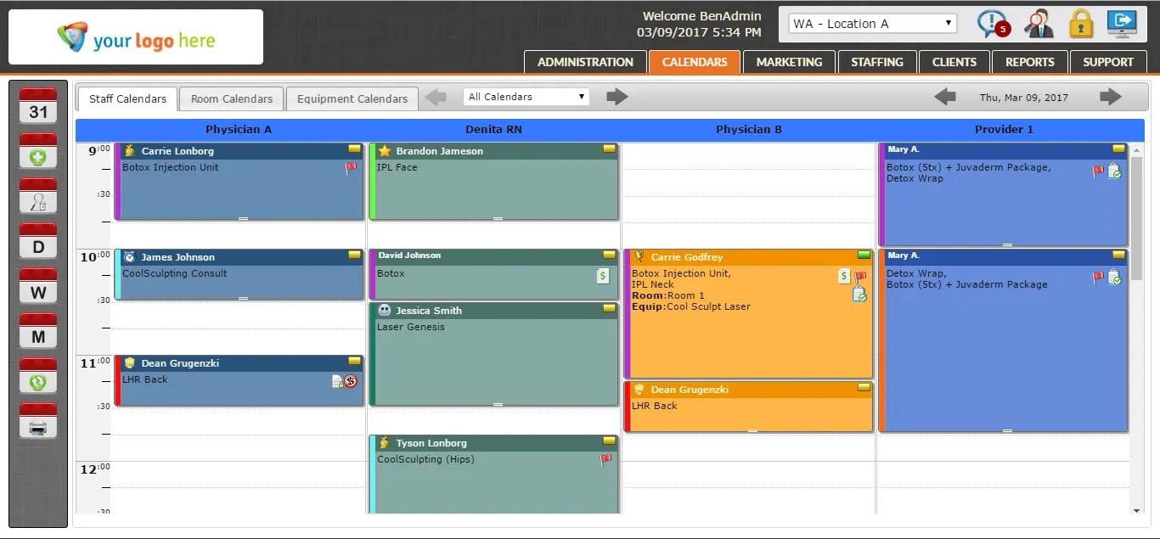Open the client lookup icon in the header

point(1038,23)
